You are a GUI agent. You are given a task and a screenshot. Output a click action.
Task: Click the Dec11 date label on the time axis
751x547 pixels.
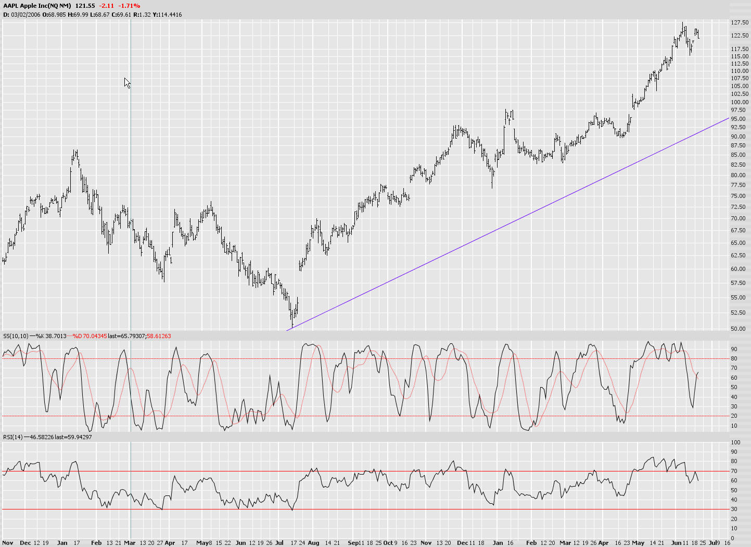pyautogui.click(x=465, y=542)
